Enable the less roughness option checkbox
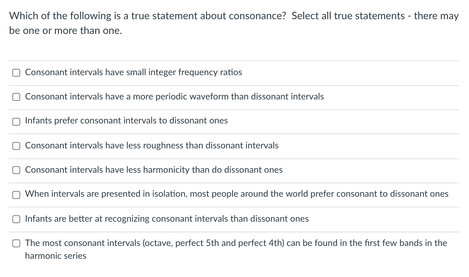The image size is (469, 277). point(16,146)
